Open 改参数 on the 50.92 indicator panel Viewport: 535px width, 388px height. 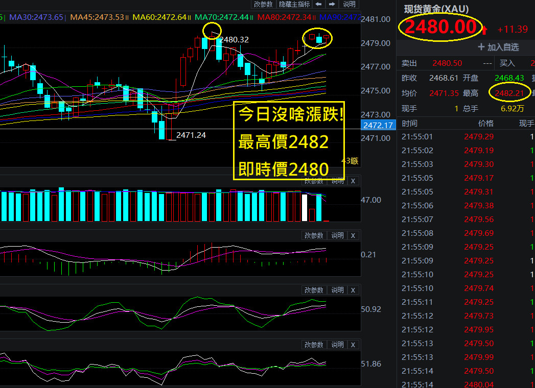pos(314,290)
